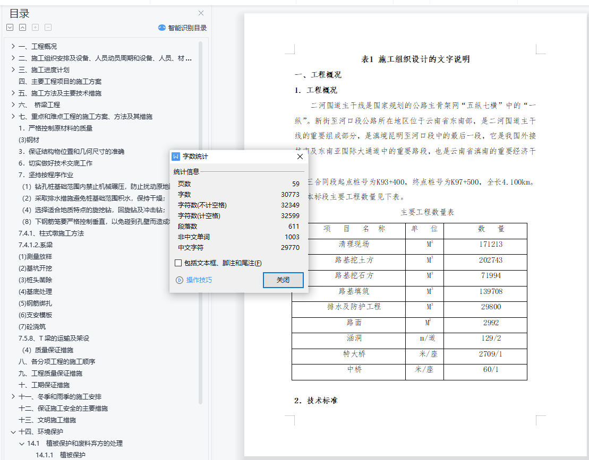Screen dimensions: 589x460
Task: Click the expand-all down-arrow icon in 目录 panel
Action: coord(10,28)
